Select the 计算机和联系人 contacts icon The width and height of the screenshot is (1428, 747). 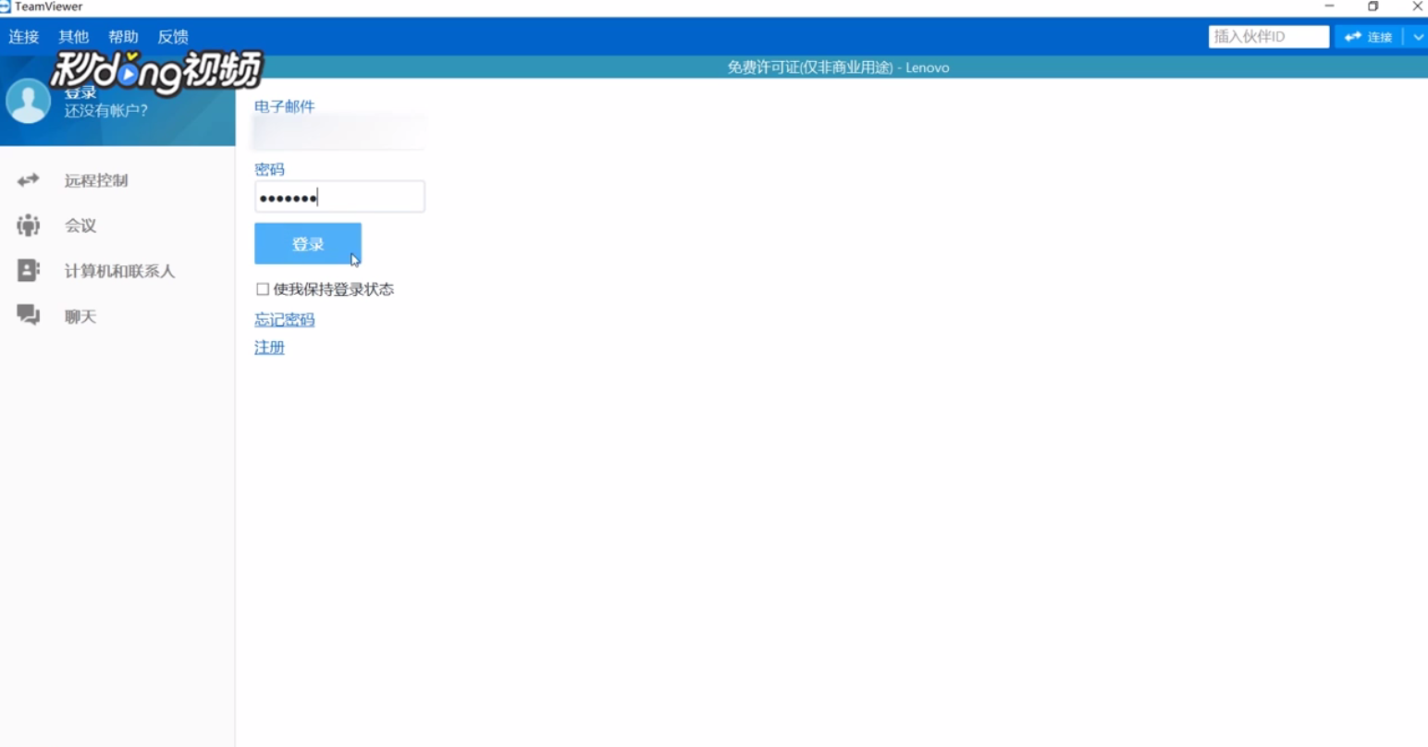(x=28, y=270)
